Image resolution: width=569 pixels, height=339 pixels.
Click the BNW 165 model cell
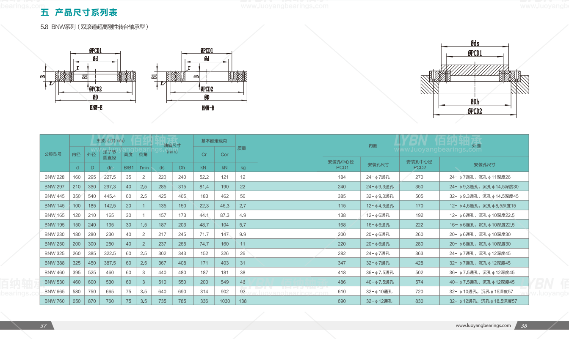coord(55,215)
